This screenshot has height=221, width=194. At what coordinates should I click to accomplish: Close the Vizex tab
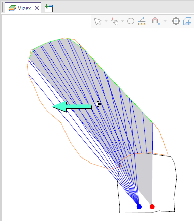37,8
